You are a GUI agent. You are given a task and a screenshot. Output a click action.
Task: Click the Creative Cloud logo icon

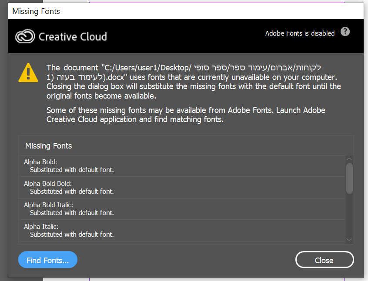coord(25,36)
